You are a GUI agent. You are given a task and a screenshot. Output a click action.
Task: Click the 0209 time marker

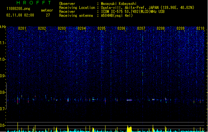click(181, 28)
